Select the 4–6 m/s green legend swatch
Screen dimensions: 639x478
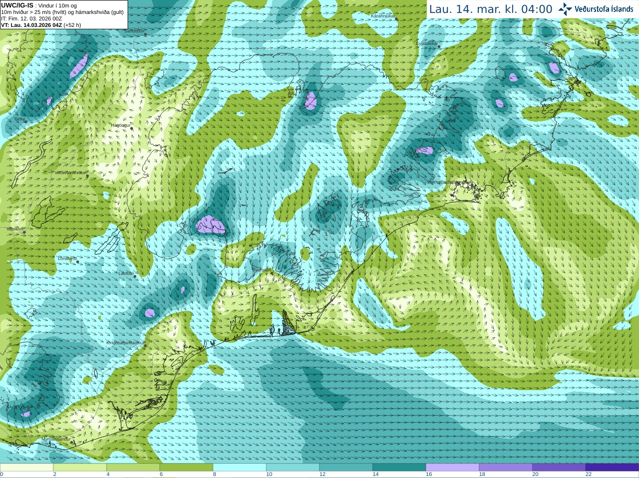[x=133, y=468]
